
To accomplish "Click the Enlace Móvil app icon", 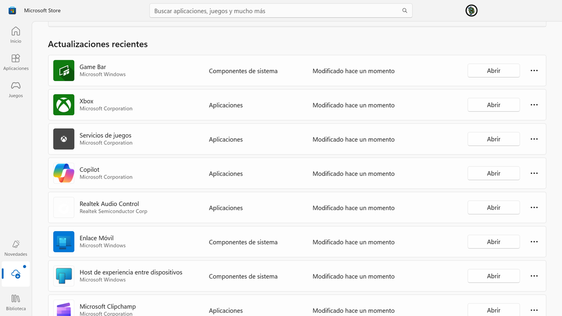I will pyautogui.click(x=64, y=242).
